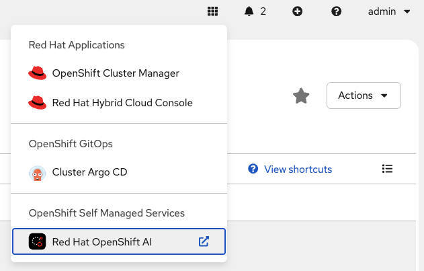The height and width of the screenshot is (271, 424).
Task: Click the red hat logo beside Hybrid Cloud Console
Action: pos(37,103)
